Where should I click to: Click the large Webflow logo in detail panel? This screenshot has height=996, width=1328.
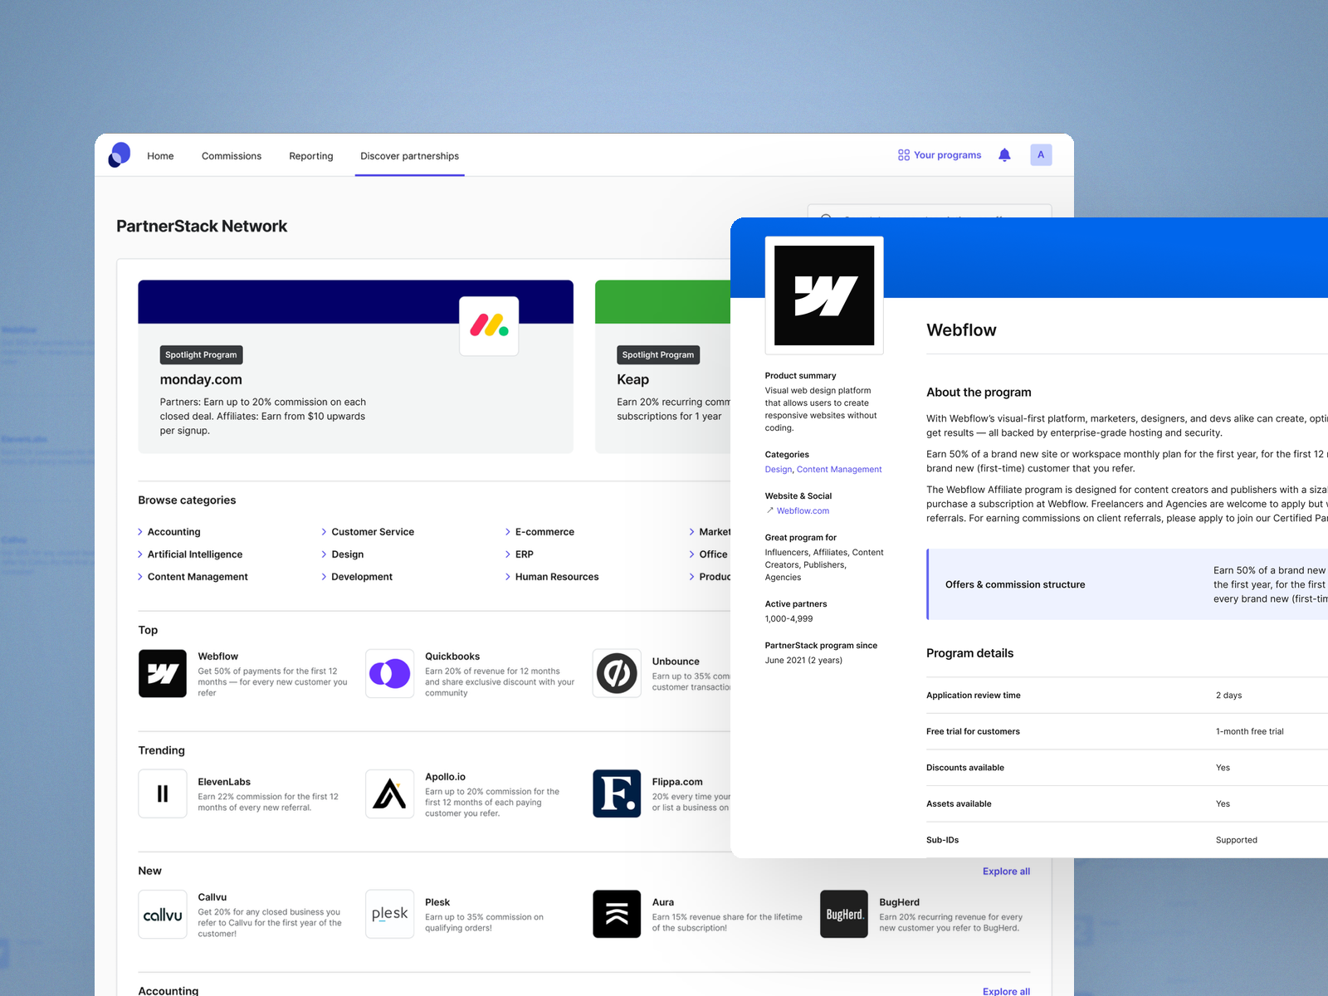coord(824,295)
